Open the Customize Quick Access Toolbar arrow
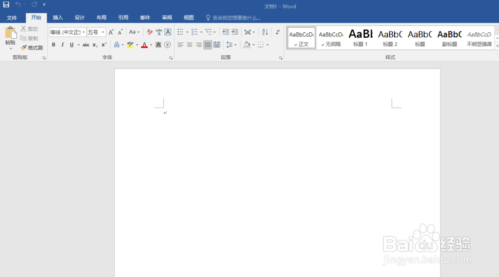499x277 pixels. pos(44,4)
